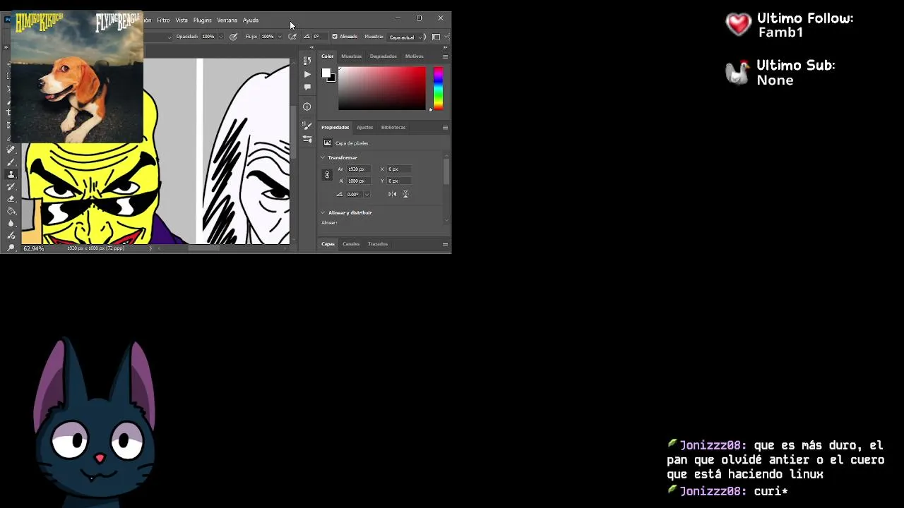Screen dimensions: 904x508
Task: Open the History panel icon
Action: [x=307, y=61]
